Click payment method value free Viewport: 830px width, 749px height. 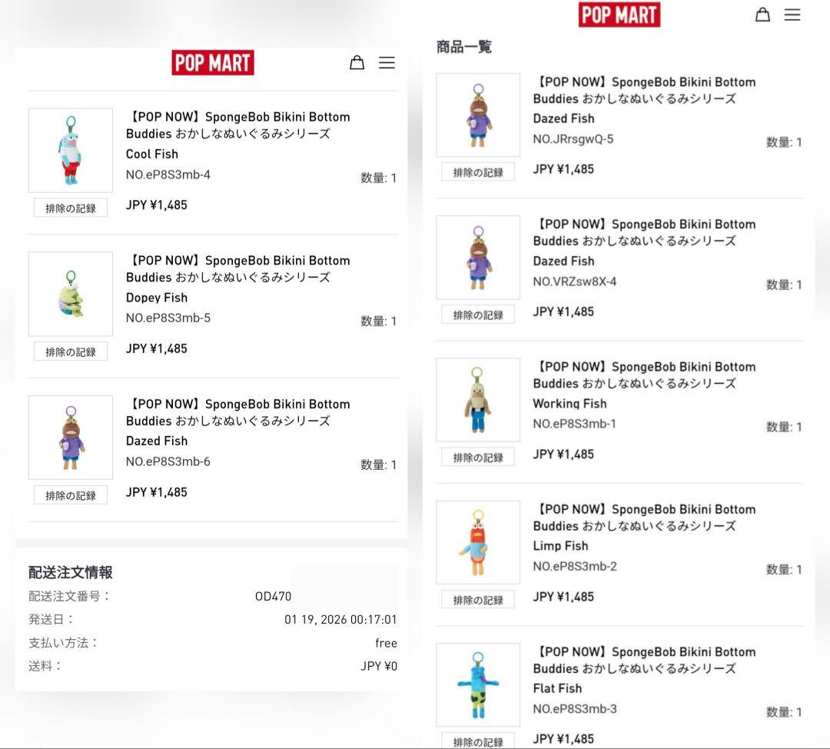click(x=386, y=643)
